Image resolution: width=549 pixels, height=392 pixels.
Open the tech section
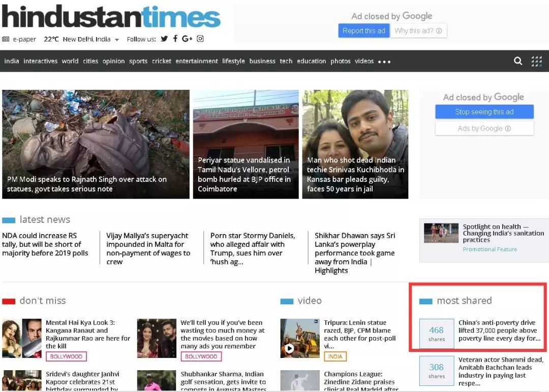click(286, 61)
